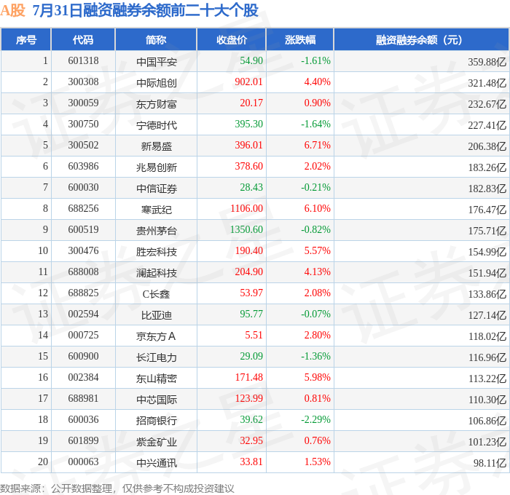The height and width of the screenshot is (495, 510).
Task: Click the title 7月31日融资融券余额前二十大个股
Action: tap(146, 11)
